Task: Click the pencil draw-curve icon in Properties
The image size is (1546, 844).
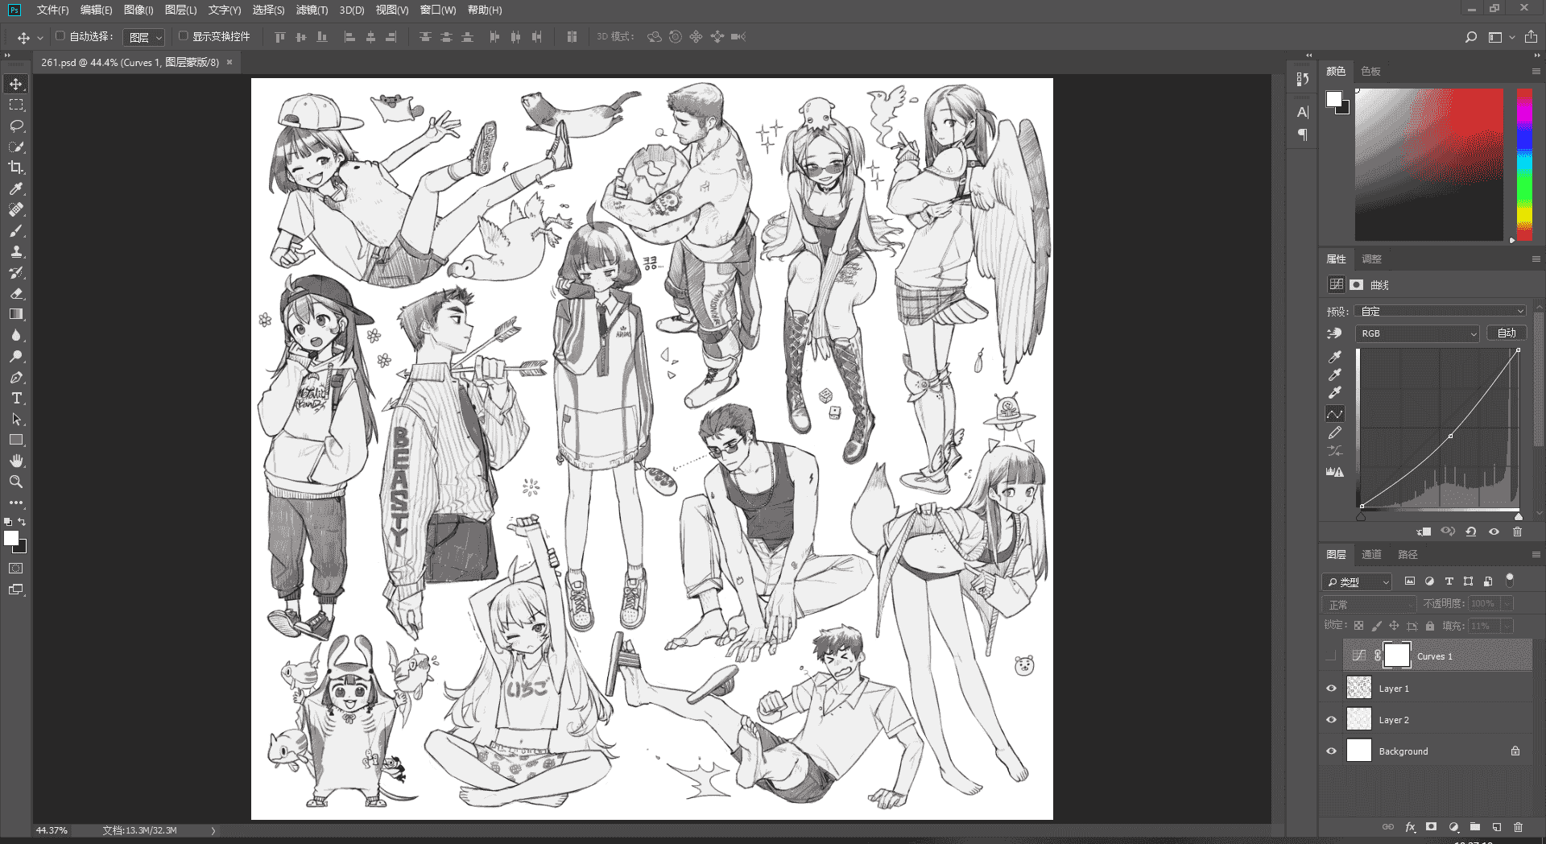Action: pyautogui.click(x=1335, y=432)
